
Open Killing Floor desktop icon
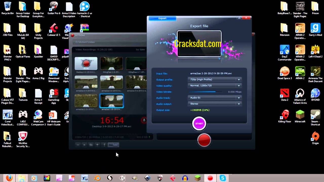pyautogui.click(x=285, y=116)
